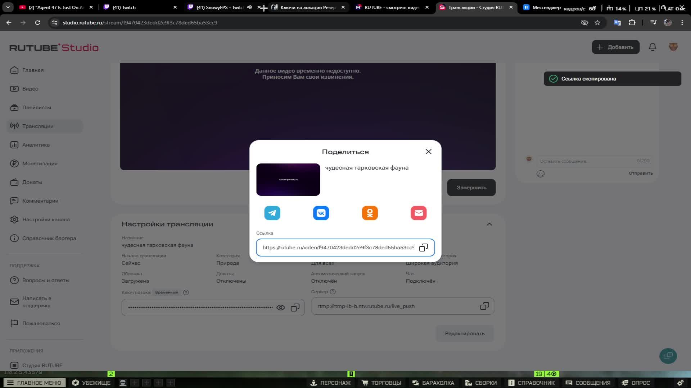
Task: Click the share link text field
Action: pyautogui.click(x=338, y=248)
